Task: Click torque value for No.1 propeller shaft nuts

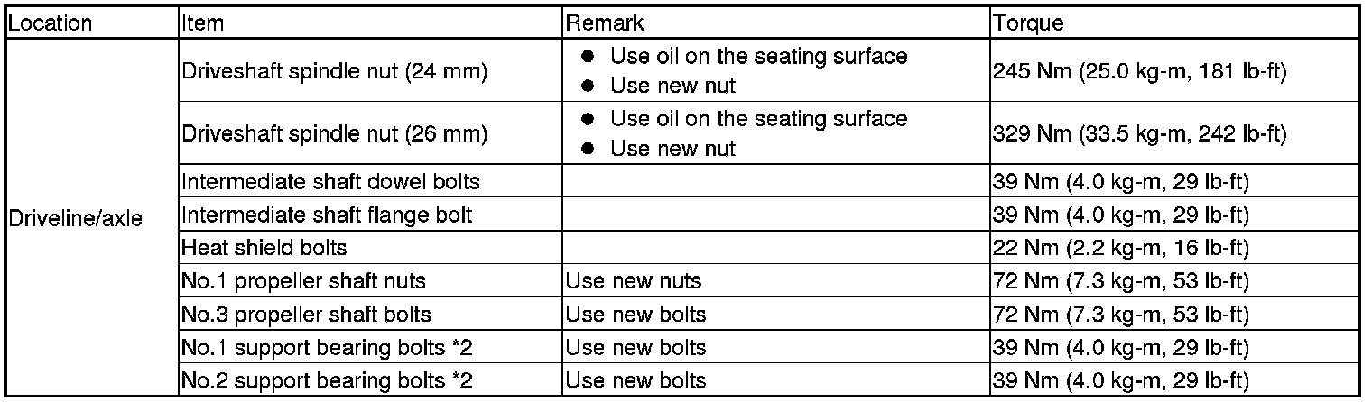Action: pos(1120,281)
